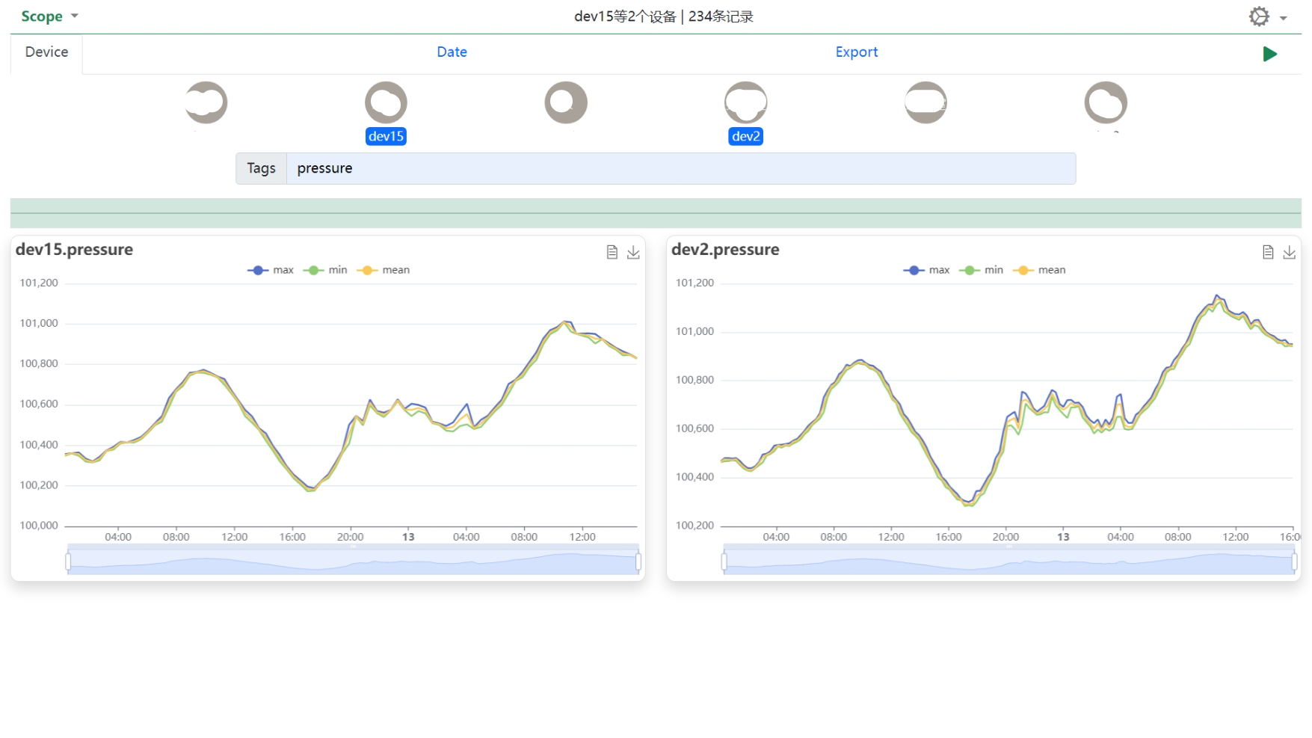The width and height of the screenshot is (1312, 738).
Task: Toggle the mean series in dev2 legend
Action: click(1039, 270)
